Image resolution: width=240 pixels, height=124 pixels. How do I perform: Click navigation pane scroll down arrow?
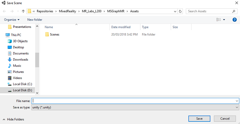tap(37, 93)
